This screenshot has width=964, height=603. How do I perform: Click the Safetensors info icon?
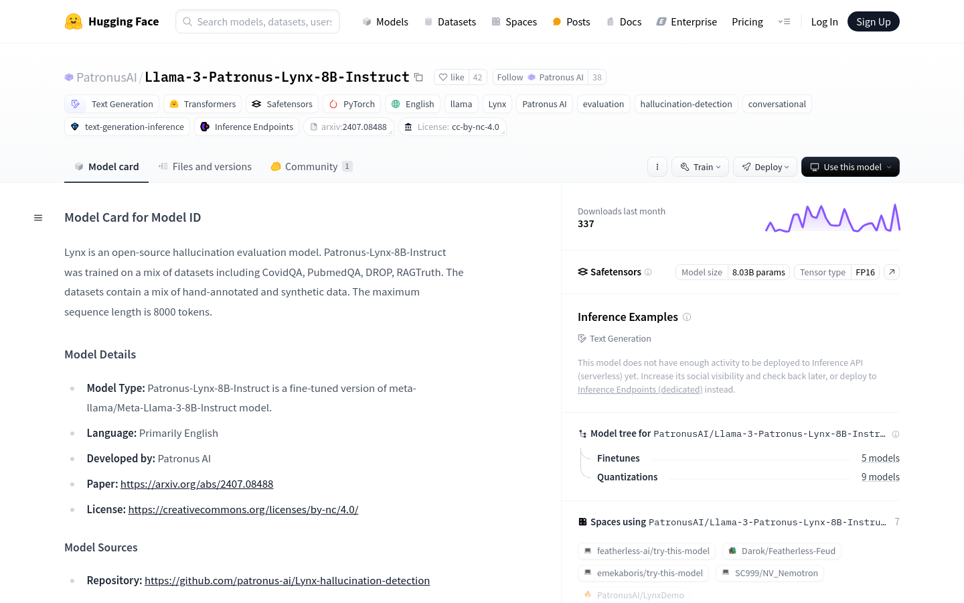click(648, 272)
